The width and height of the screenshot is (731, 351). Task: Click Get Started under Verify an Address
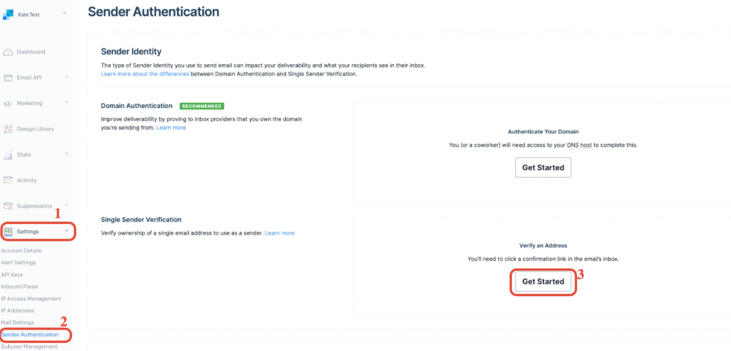[x=543, y=281]
